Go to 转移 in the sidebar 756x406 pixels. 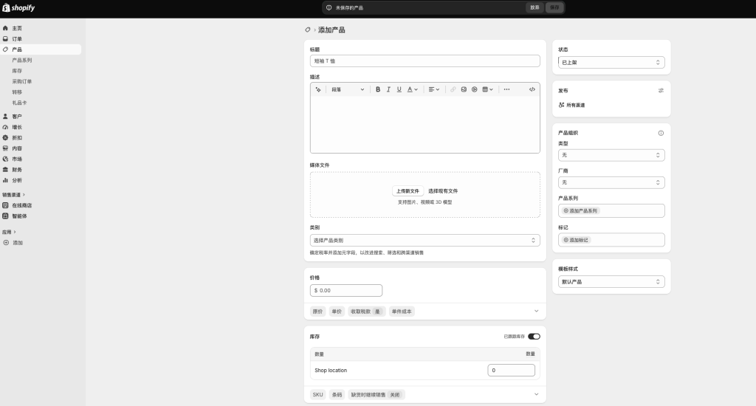click(18, 92)
